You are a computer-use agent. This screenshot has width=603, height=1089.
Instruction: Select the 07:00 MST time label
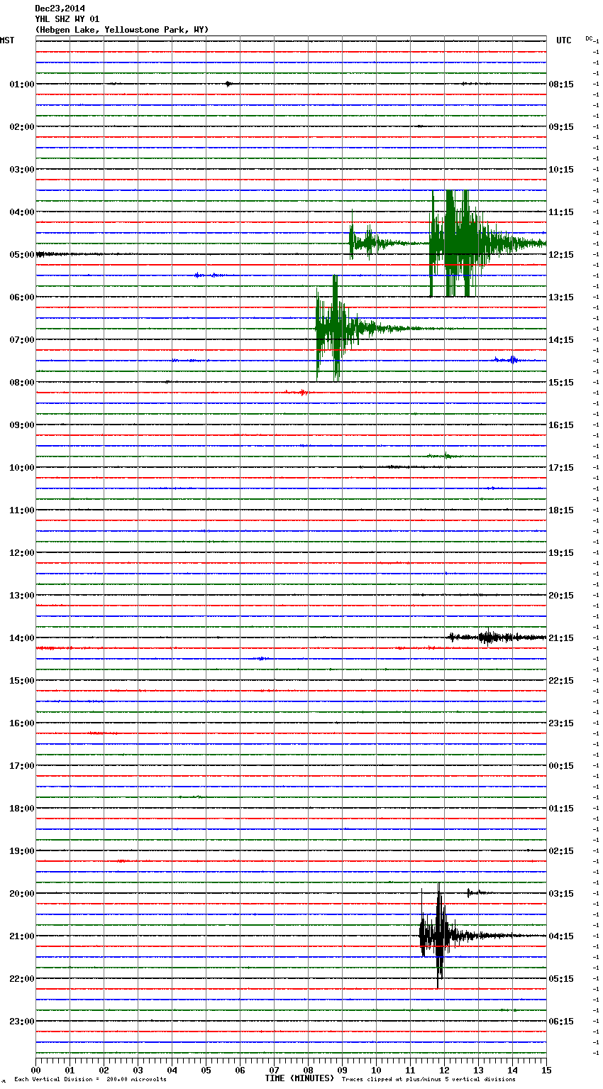(x=22, y=340)
